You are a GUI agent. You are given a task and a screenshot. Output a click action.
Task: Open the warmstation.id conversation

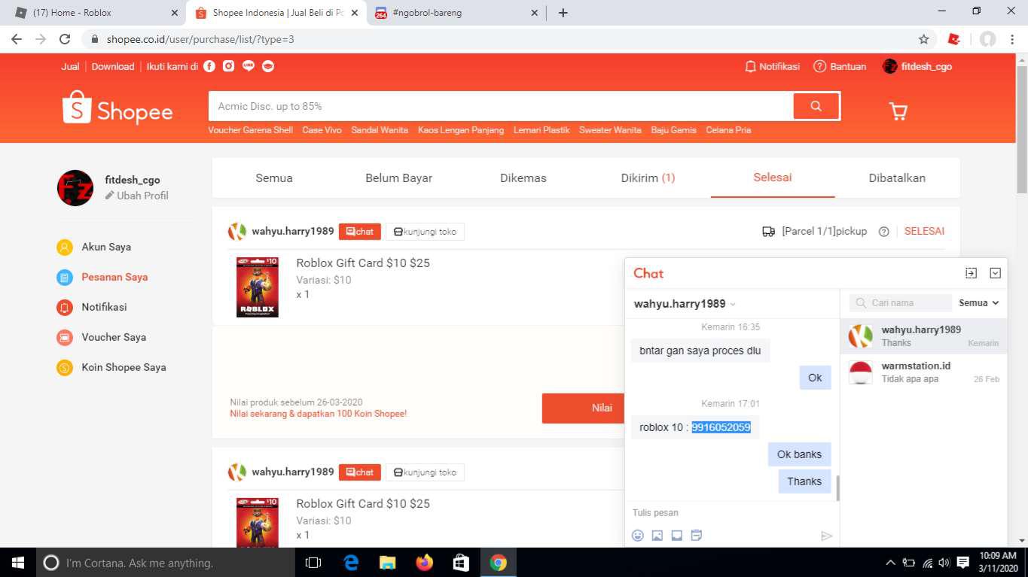tap(923, 372)
